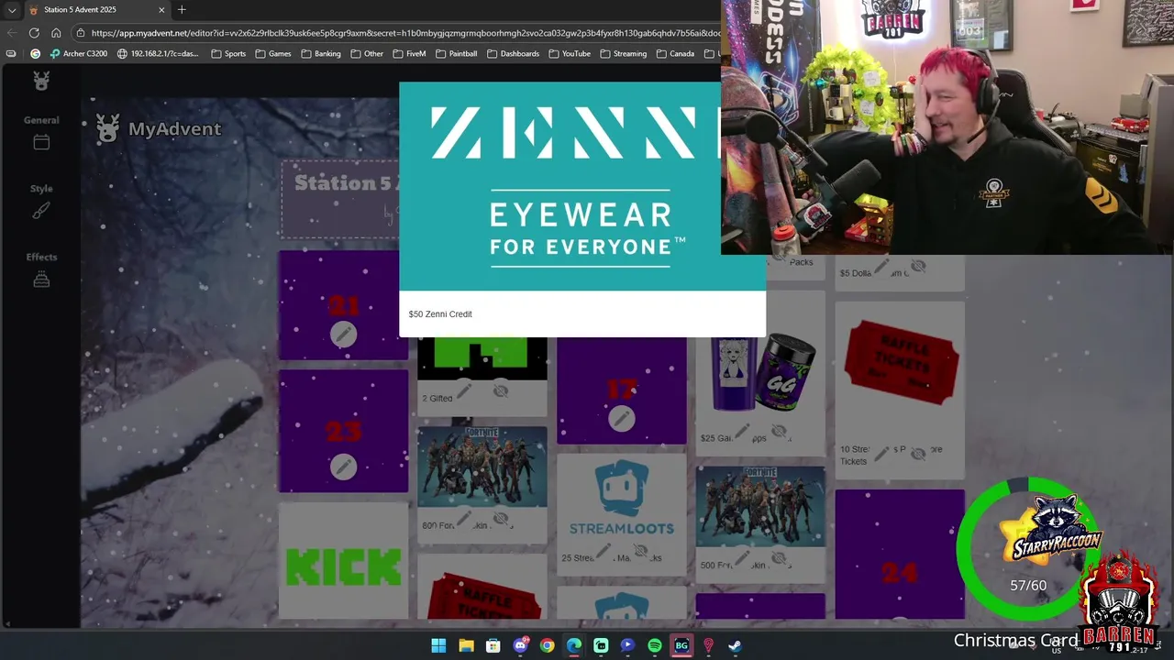Open the Other bookmarks folder
The width and height of the screenshot is (1174, 660).
click(x=366, y=54)
